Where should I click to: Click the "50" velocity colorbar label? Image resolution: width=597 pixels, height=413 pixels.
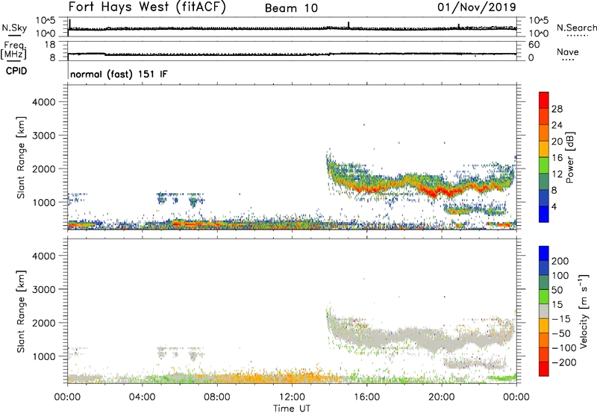click(x=557, y=290)
